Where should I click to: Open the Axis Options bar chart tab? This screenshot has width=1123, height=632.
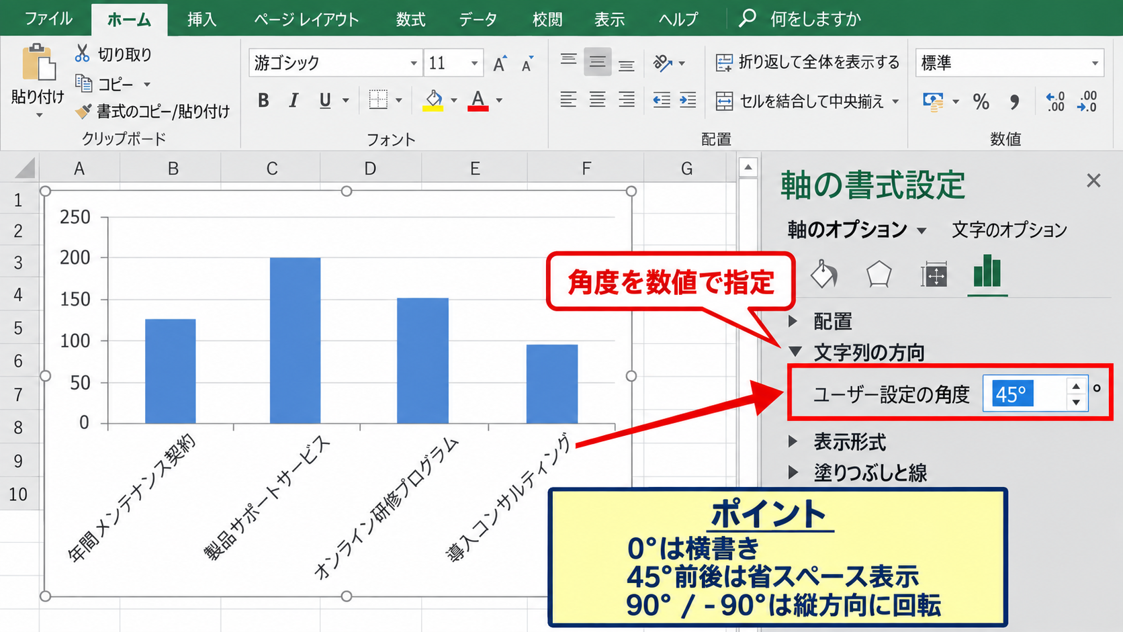click(987, 271)
